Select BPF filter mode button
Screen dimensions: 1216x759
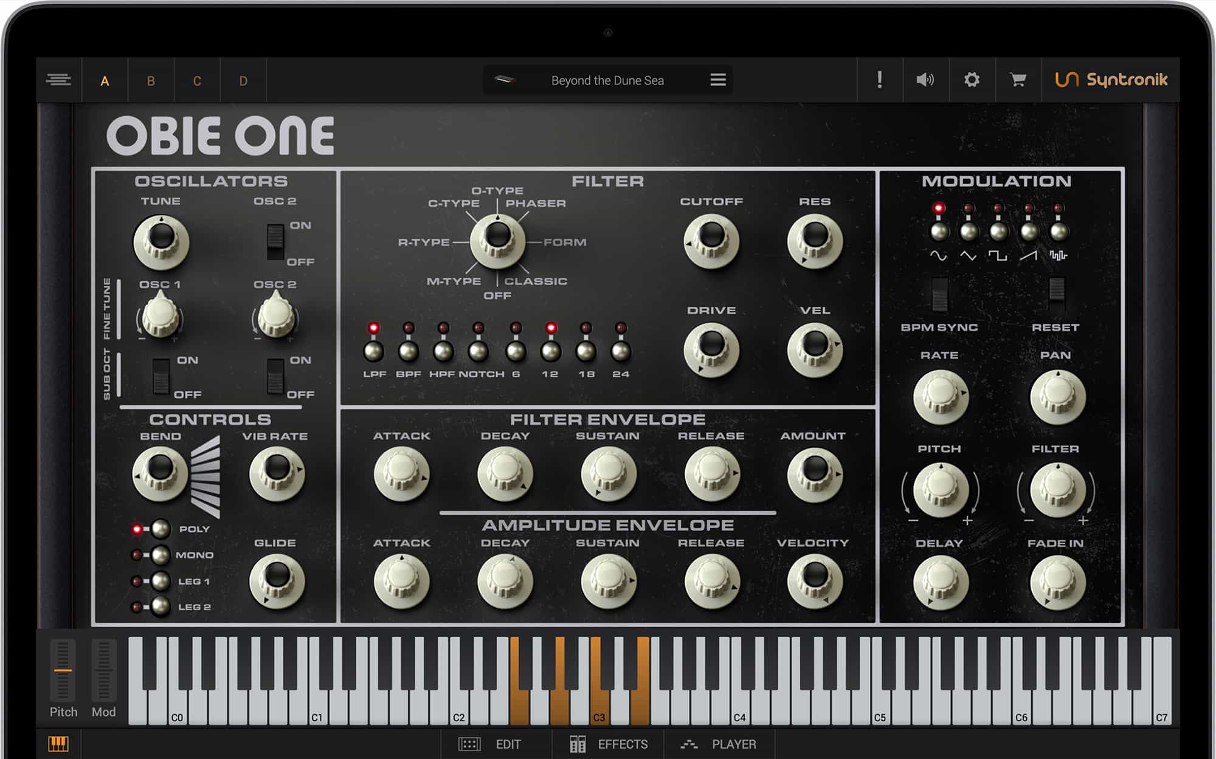tap(408, 351)
